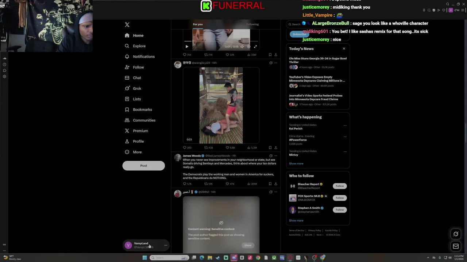Repost the post with 438 reposts
The width and height of the screenshot is (467, 262).
[208, 148]
